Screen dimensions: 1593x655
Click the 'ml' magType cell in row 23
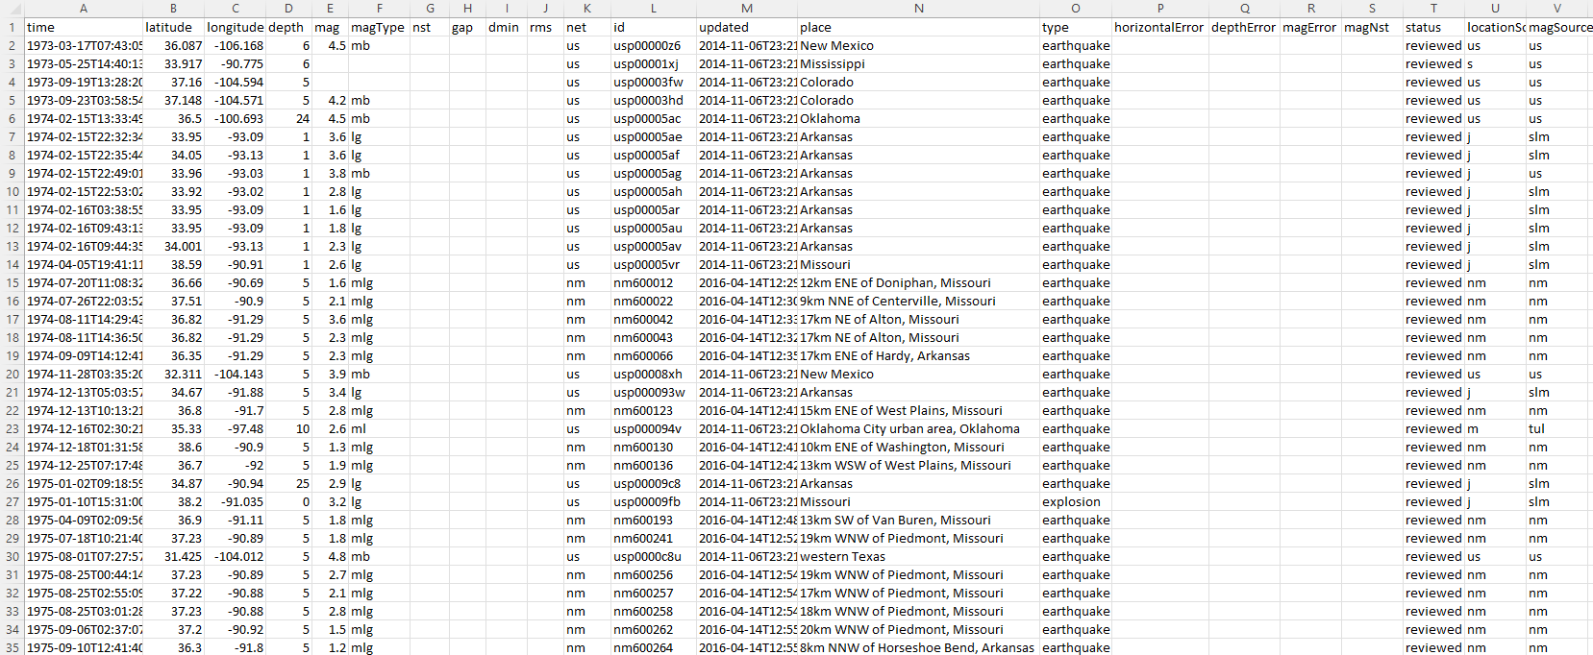(x=379, y=429)
